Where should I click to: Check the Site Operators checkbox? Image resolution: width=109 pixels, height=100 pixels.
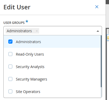[10, 91]
